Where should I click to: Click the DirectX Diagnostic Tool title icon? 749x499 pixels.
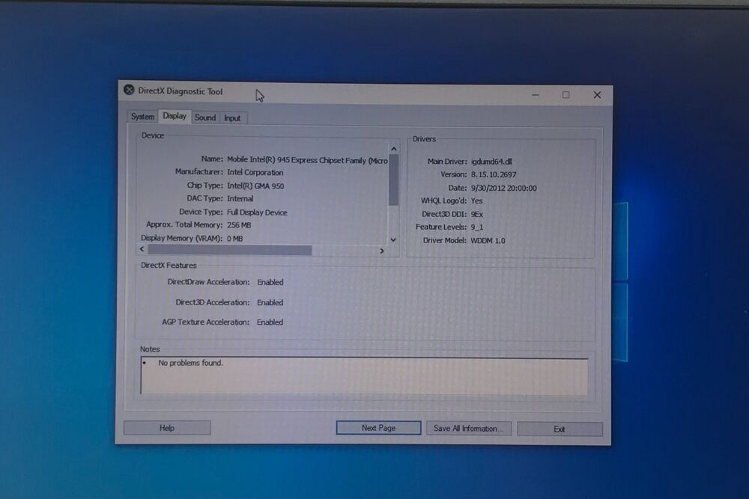[x=129, y=90]
